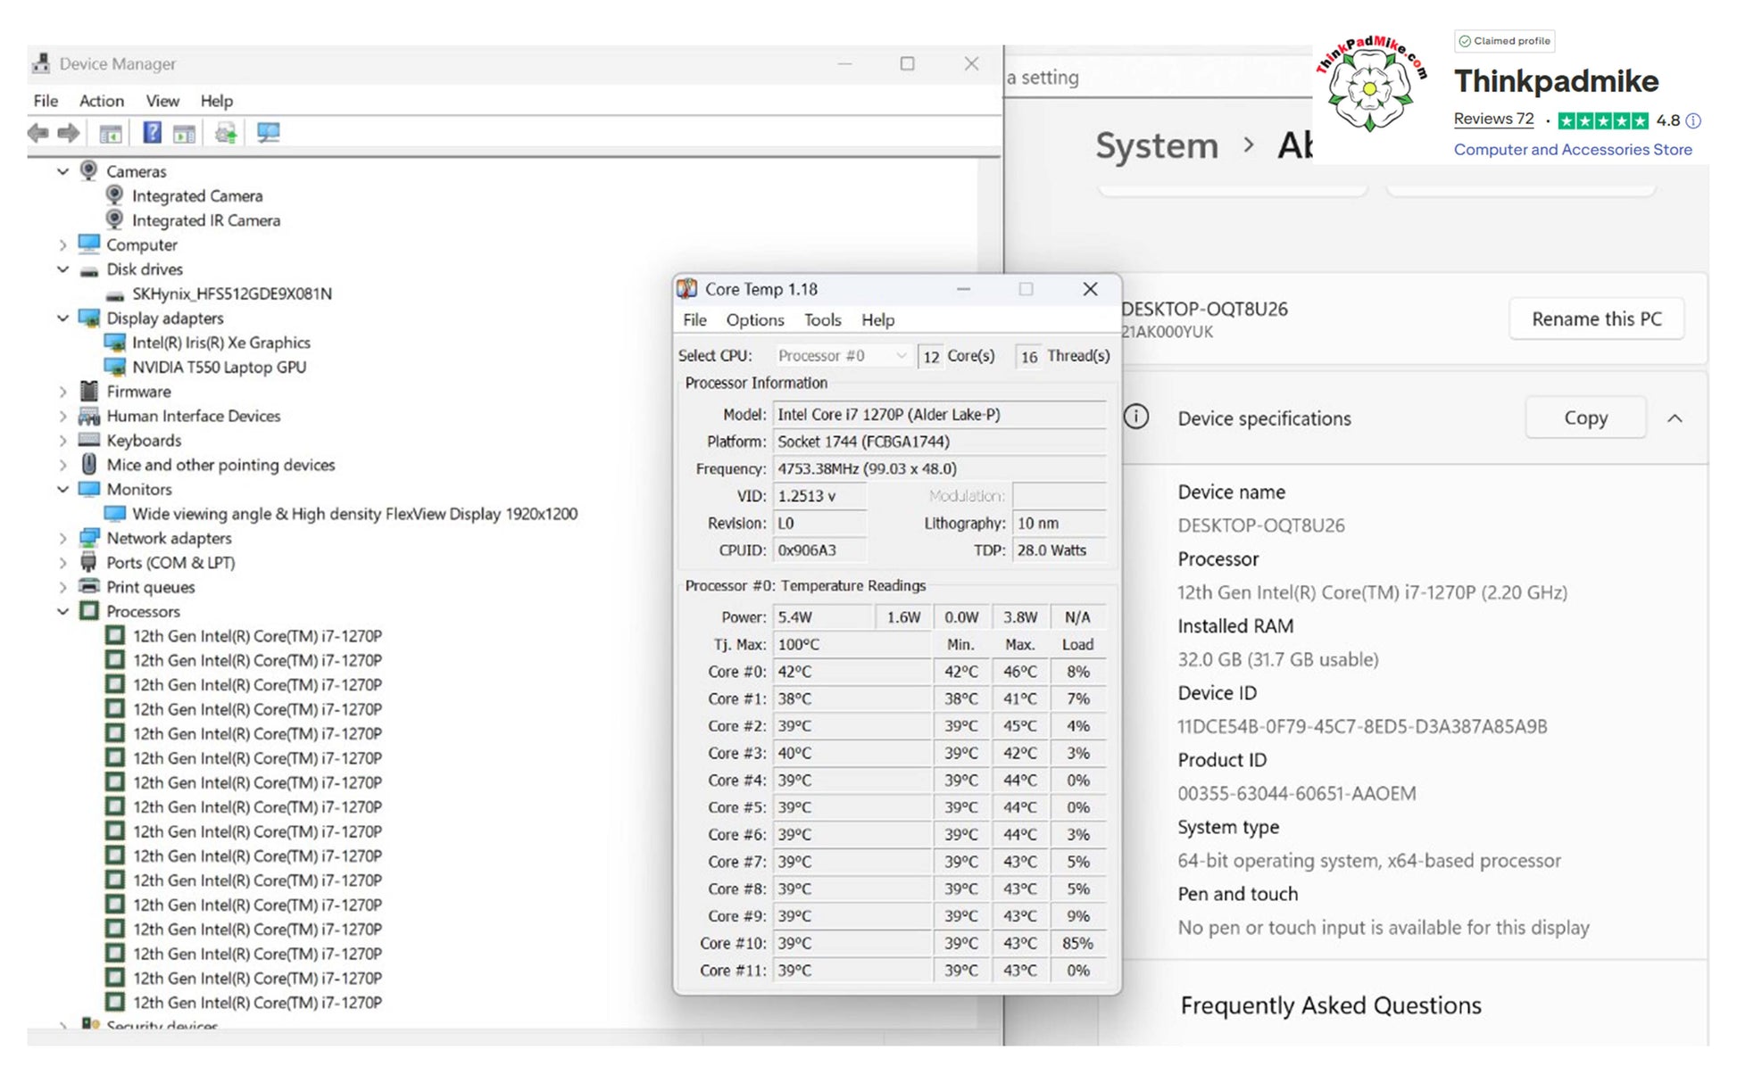Click Show/Hide Console Tree toolbar icon

(111, 134)
